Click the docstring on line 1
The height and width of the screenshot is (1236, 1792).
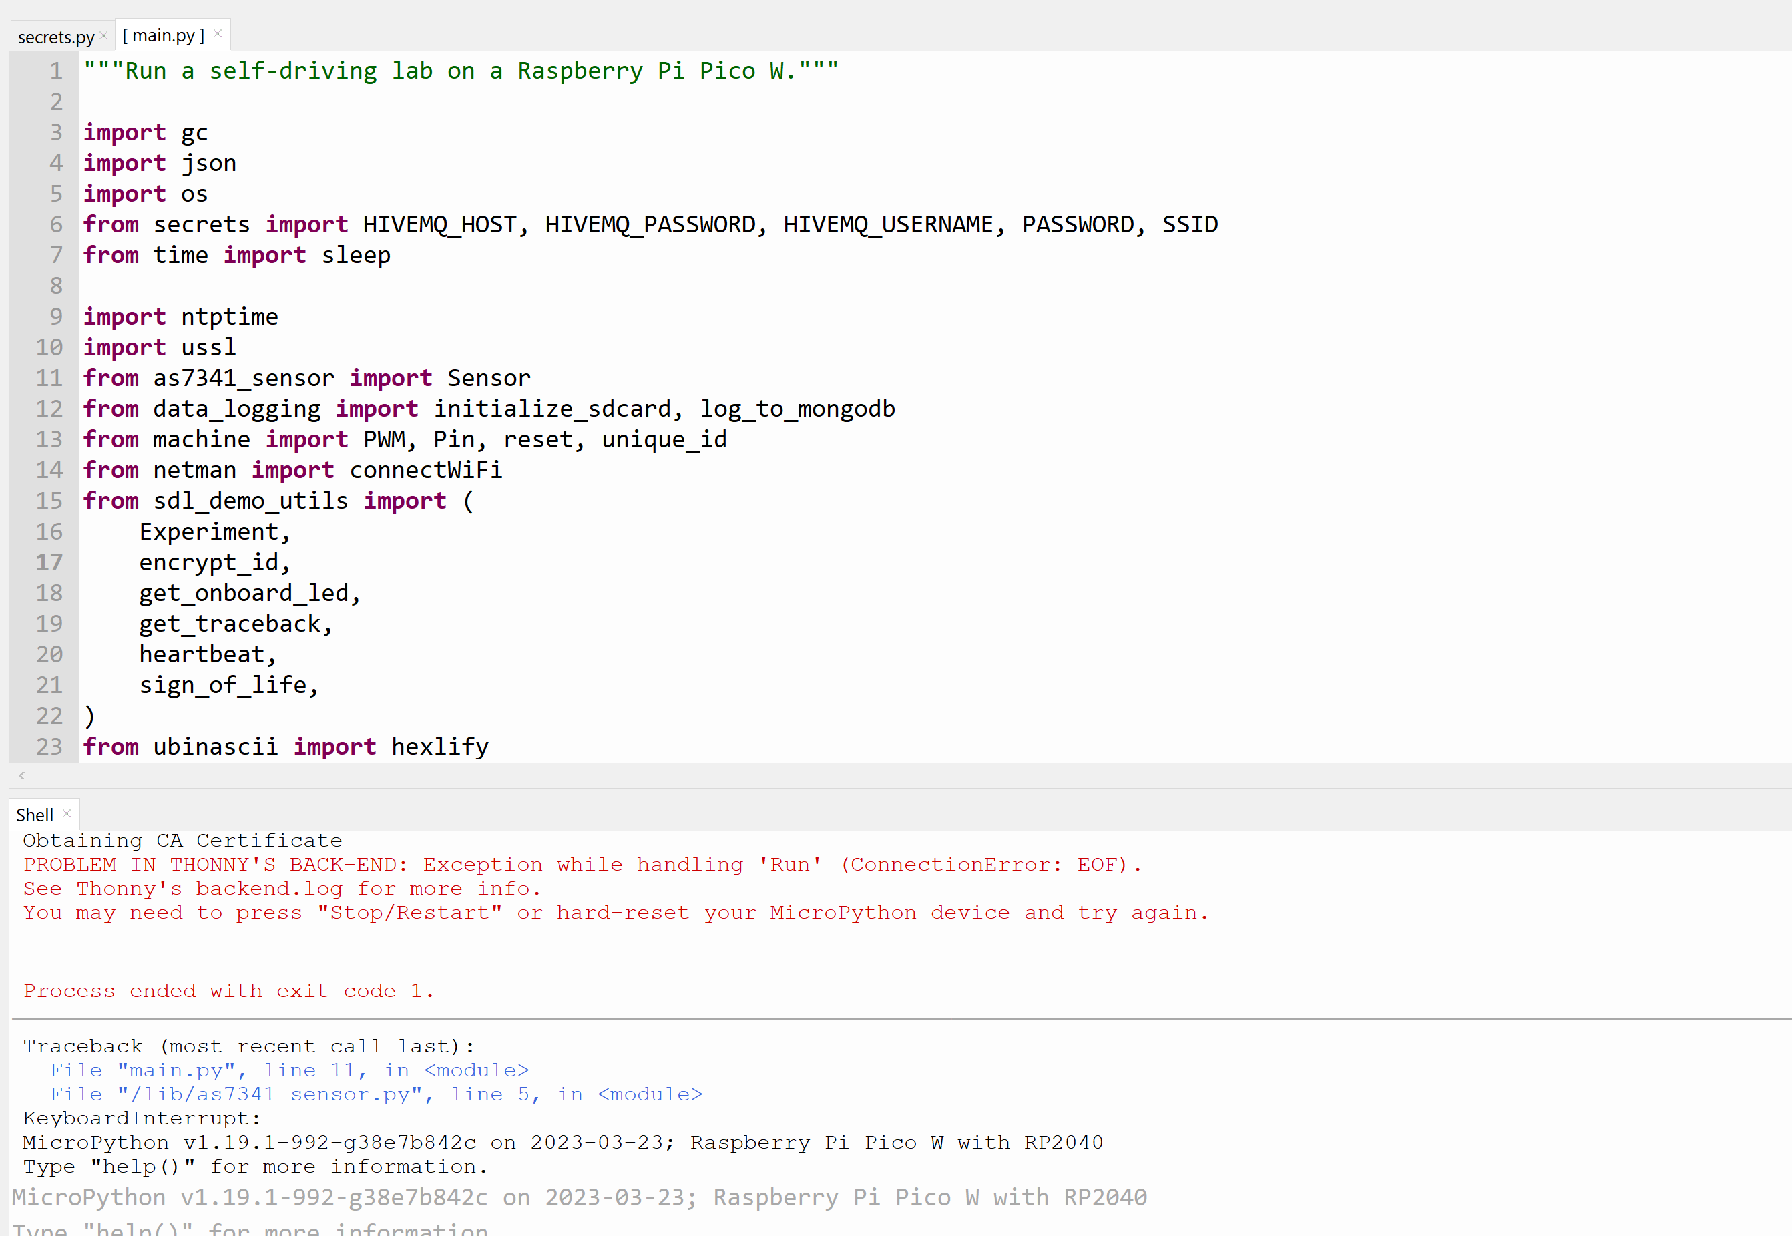[460, 71]
